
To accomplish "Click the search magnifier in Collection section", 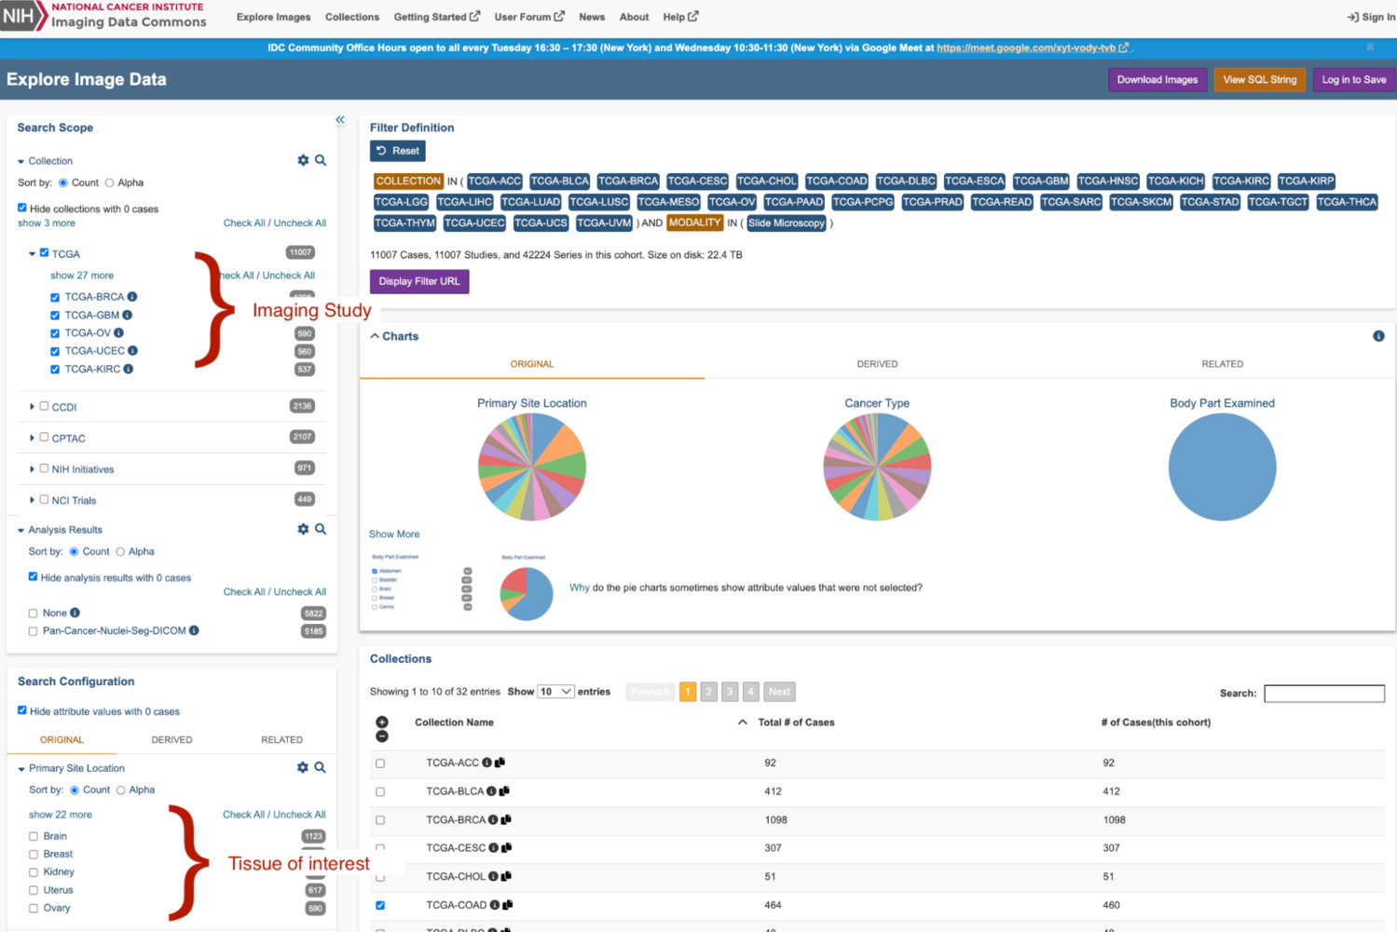I will [x=321, y=160].
